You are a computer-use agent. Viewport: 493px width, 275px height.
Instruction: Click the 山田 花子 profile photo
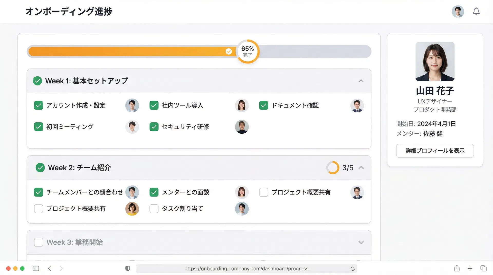pos(435,62)
